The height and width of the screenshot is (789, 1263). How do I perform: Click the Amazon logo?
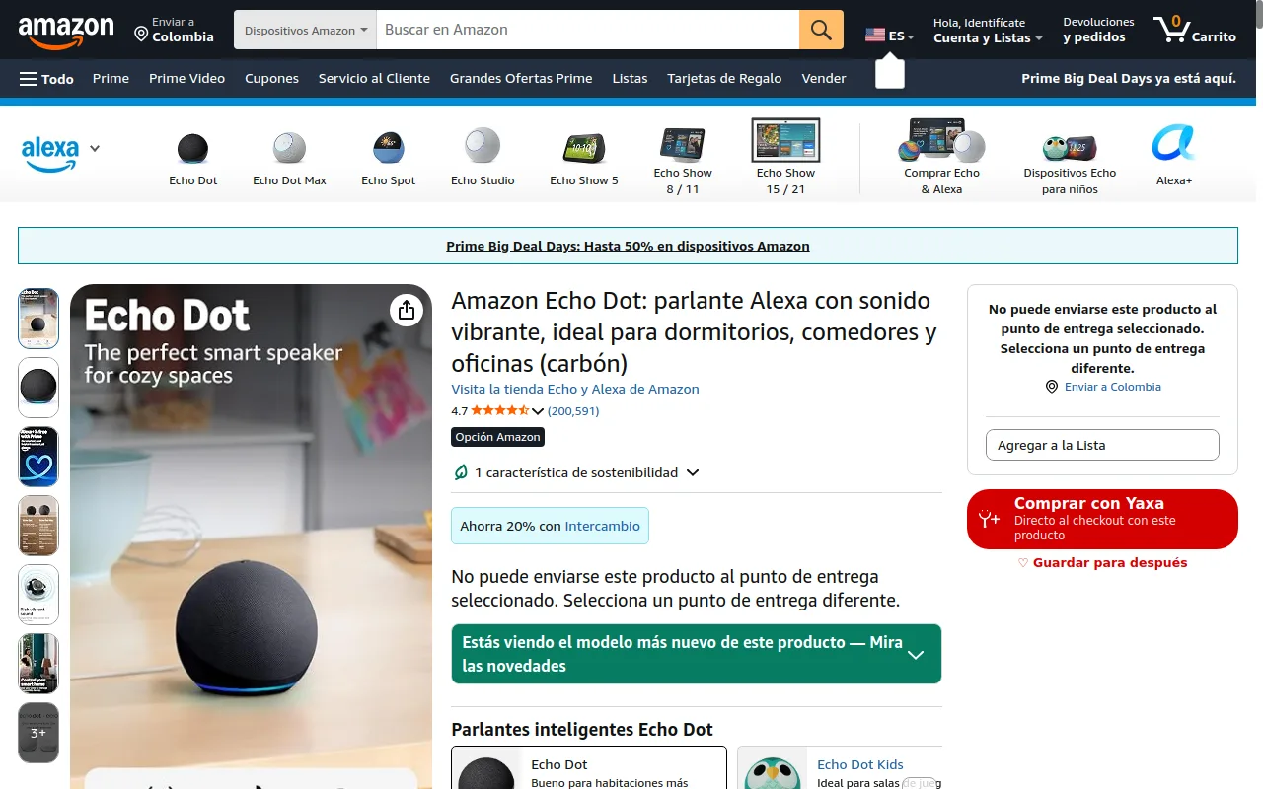[66, 32]
